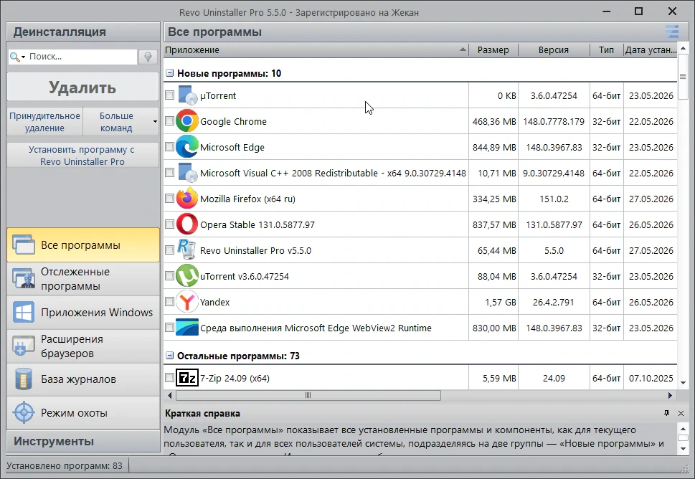Check the Google Chrome checkbox
This screenshot has width=695, height=479.
point(169,120)
